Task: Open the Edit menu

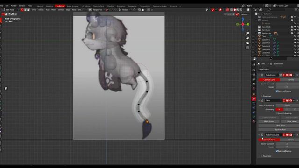Action: click(x=7, y=6)
